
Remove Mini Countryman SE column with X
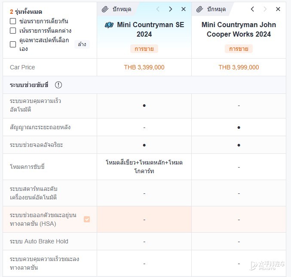click(184, 9)
